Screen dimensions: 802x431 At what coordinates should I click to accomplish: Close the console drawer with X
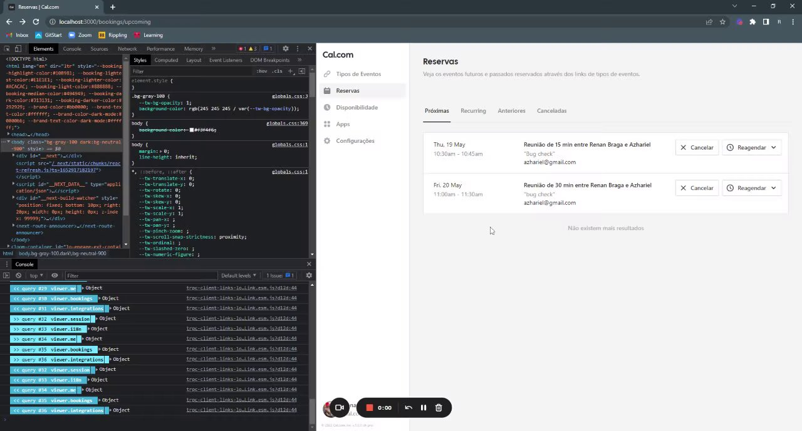(309, 264)
